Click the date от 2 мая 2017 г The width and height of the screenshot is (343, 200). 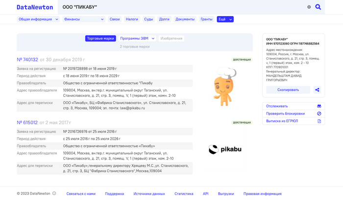pos(55,122)
